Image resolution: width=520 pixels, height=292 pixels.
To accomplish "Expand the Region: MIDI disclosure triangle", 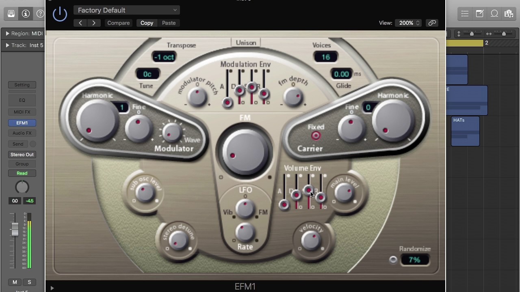I will click(7, 34).
